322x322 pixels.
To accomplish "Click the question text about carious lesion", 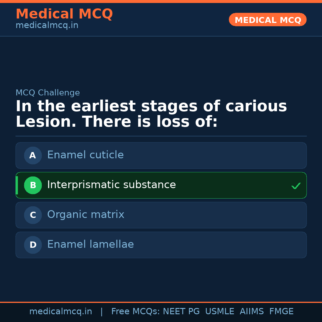I will pos(151,113).
